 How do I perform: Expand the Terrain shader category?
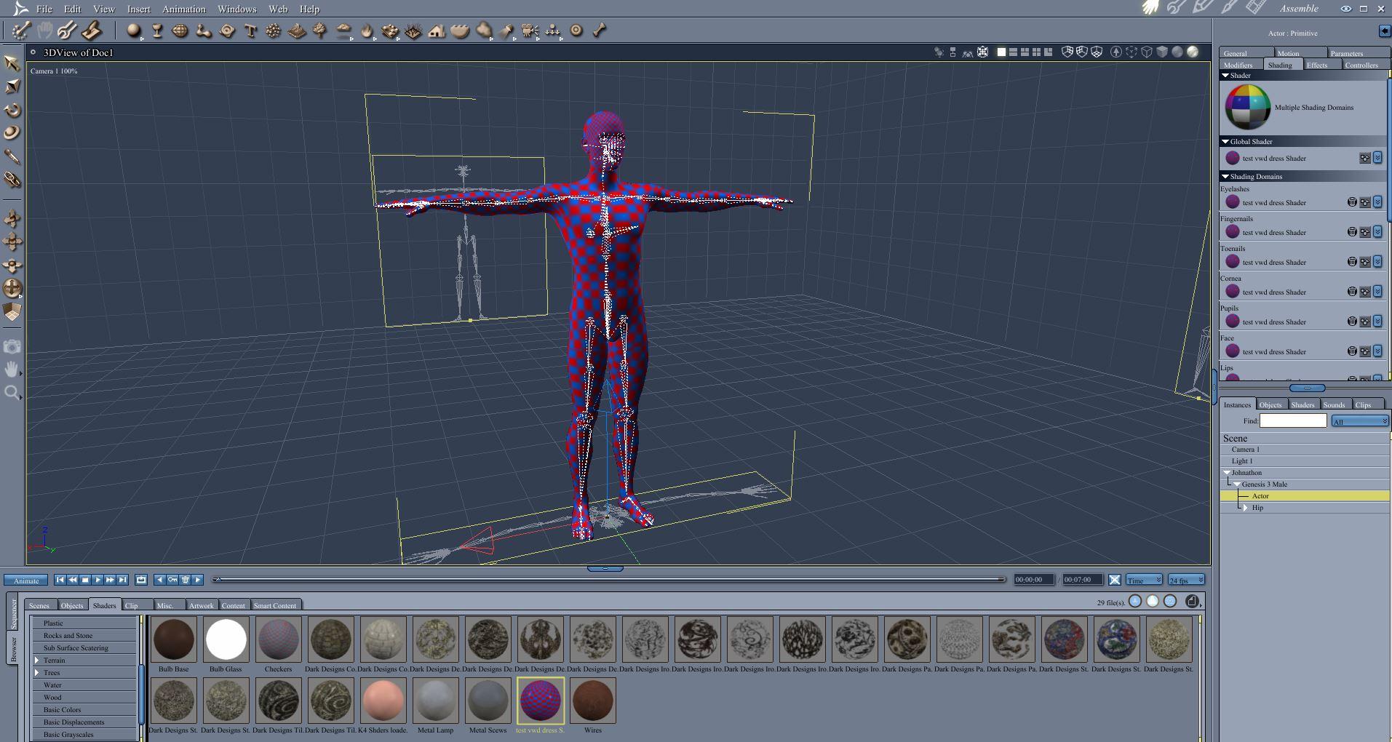(36, 661)
